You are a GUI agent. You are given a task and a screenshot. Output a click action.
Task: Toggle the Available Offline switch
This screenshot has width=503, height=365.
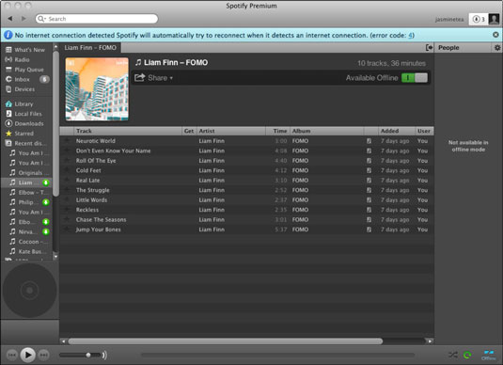coord(415,78)
